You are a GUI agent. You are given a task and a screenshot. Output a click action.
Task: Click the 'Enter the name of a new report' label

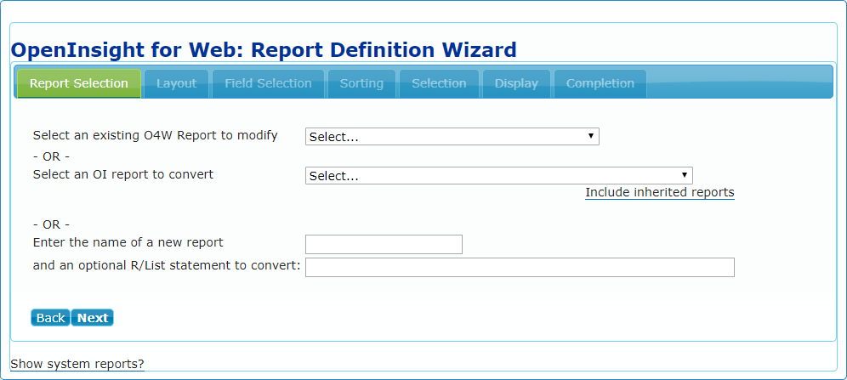coord(128,242)
